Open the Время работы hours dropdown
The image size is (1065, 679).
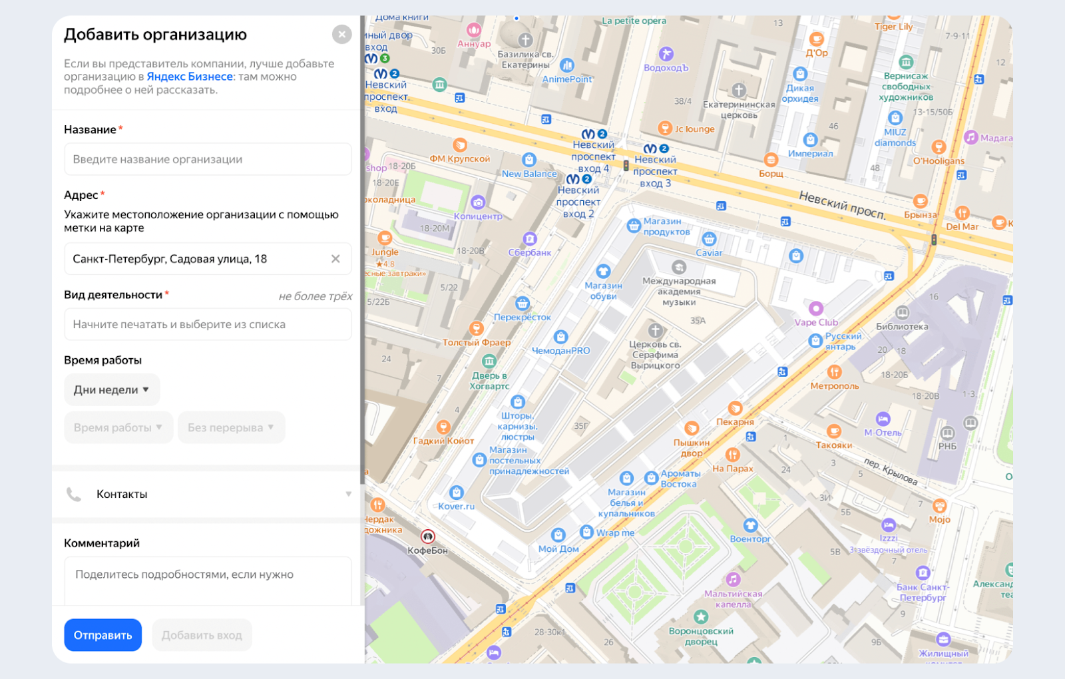coord(118,427)
